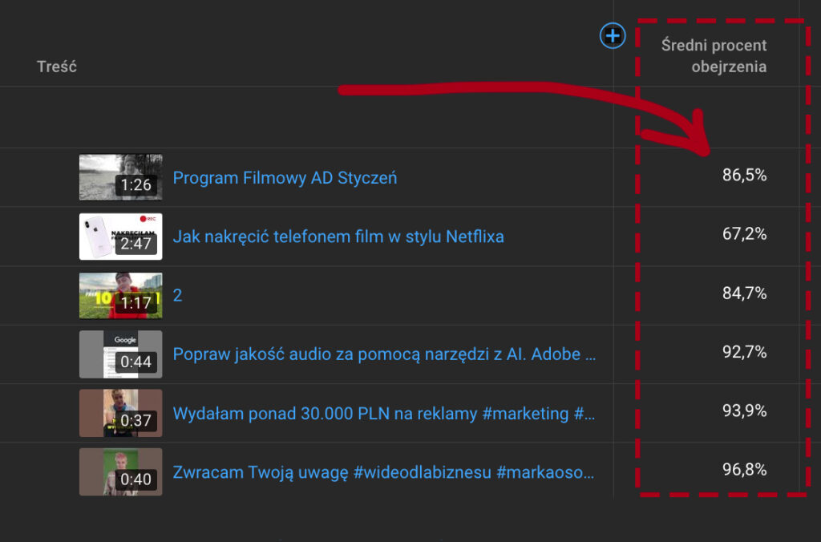Select the 0:44 Google audio video thumbnail
This screenshot has height=542, width=821.
pos(120,354)
